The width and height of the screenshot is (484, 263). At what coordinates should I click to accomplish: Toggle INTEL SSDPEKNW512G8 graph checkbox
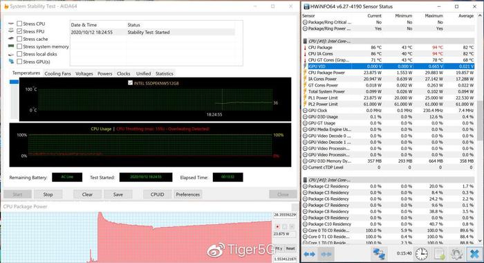[130, 83]
